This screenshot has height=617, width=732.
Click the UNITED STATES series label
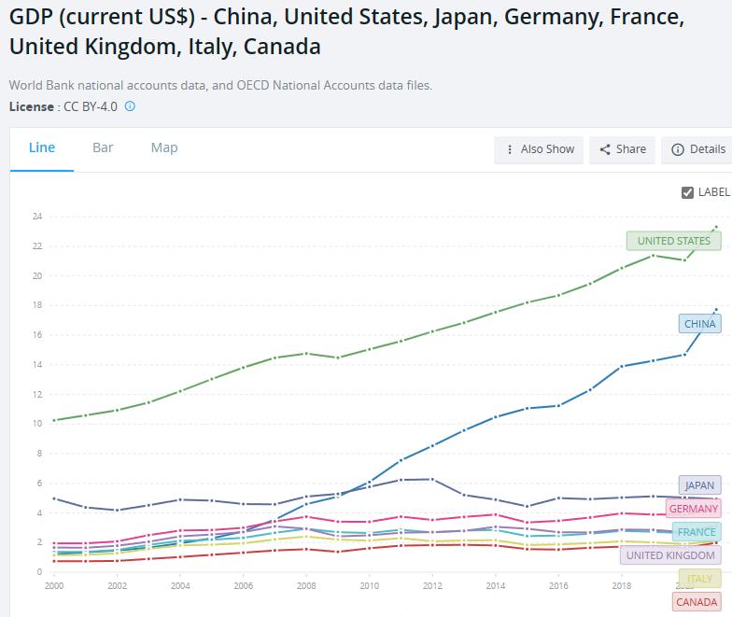click(x=673, y=241)
